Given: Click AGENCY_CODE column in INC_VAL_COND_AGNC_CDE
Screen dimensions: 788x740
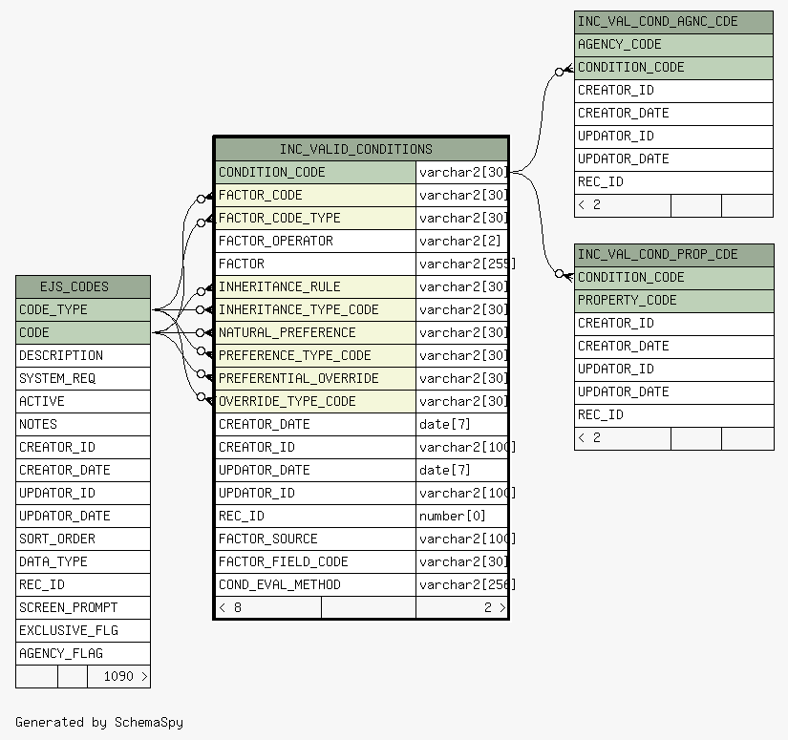Looking at the screenshot, I should click(x=672, y=44).
